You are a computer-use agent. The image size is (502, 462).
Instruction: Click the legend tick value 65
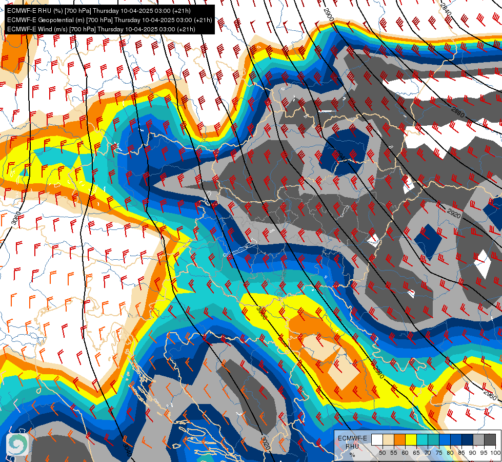416,453
